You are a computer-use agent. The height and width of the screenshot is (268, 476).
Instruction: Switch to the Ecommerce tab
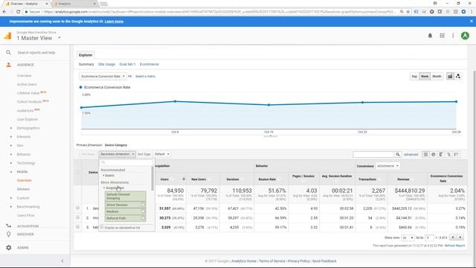(x=149, y=65)
